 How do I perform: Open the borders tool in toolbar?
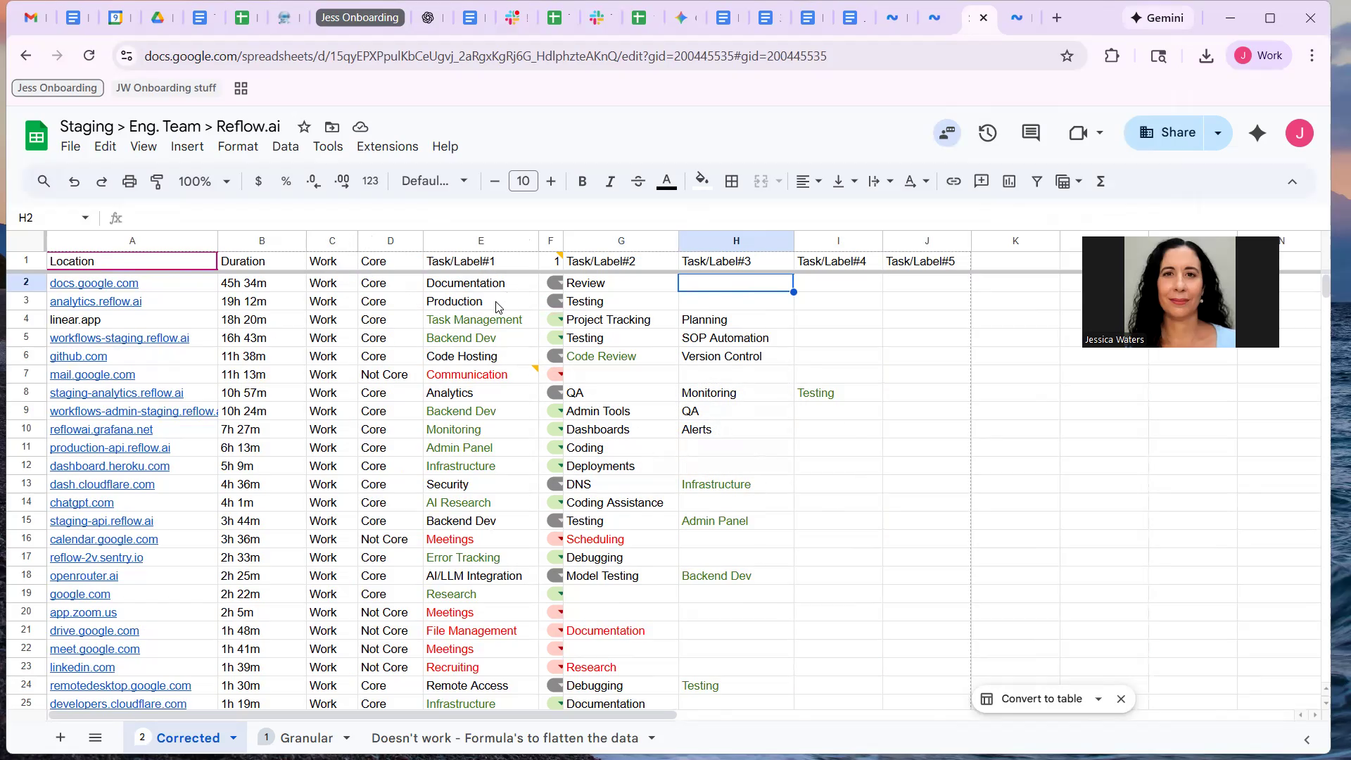coord(732,182)
